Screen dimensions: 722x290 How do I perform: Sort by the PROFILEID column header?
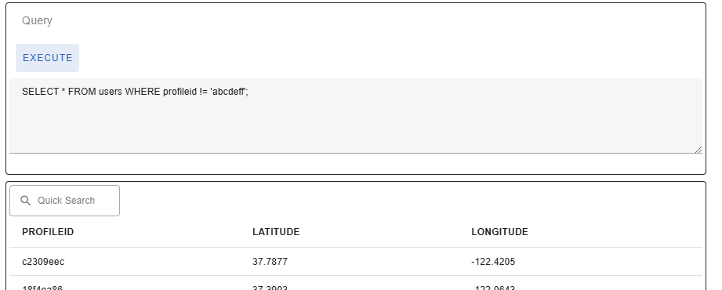point(48,232)
